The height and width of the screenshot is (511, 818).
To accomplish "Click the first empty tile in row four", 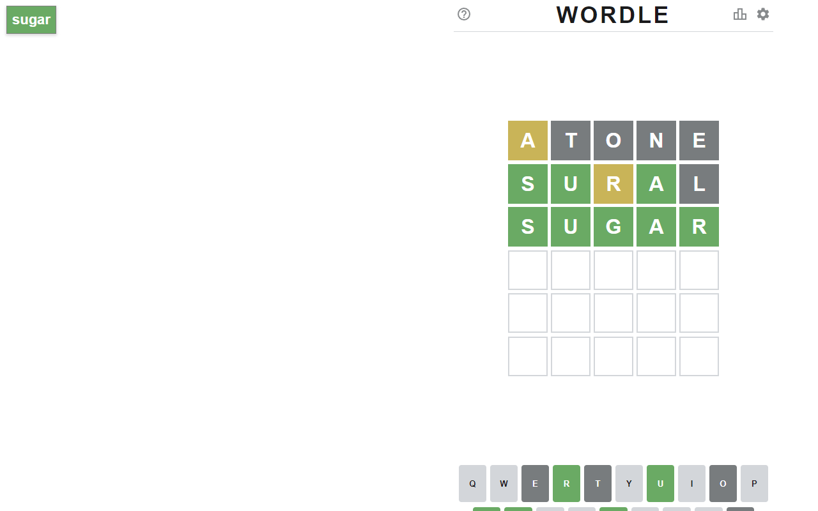I will tap(528, 270).
